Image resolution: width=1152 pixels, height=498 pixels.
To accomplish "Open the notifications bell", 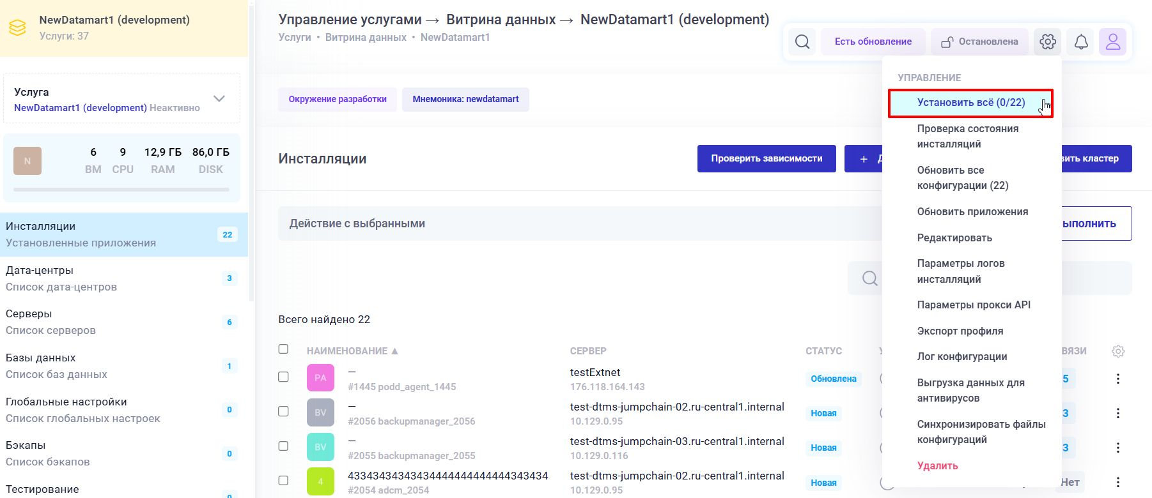I will [1081, 42].
